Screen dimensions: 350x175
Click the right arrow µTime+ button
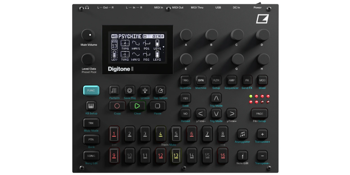pos(232,114)
